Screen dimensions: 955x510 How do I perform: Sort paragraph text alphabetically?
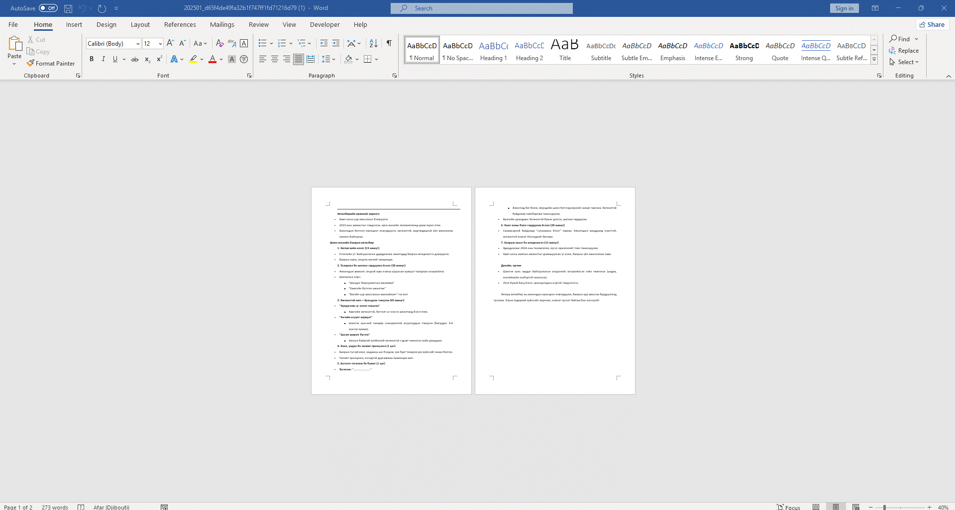374,44
